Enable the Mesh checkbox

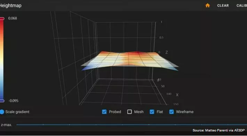click(x=129, y=112)
